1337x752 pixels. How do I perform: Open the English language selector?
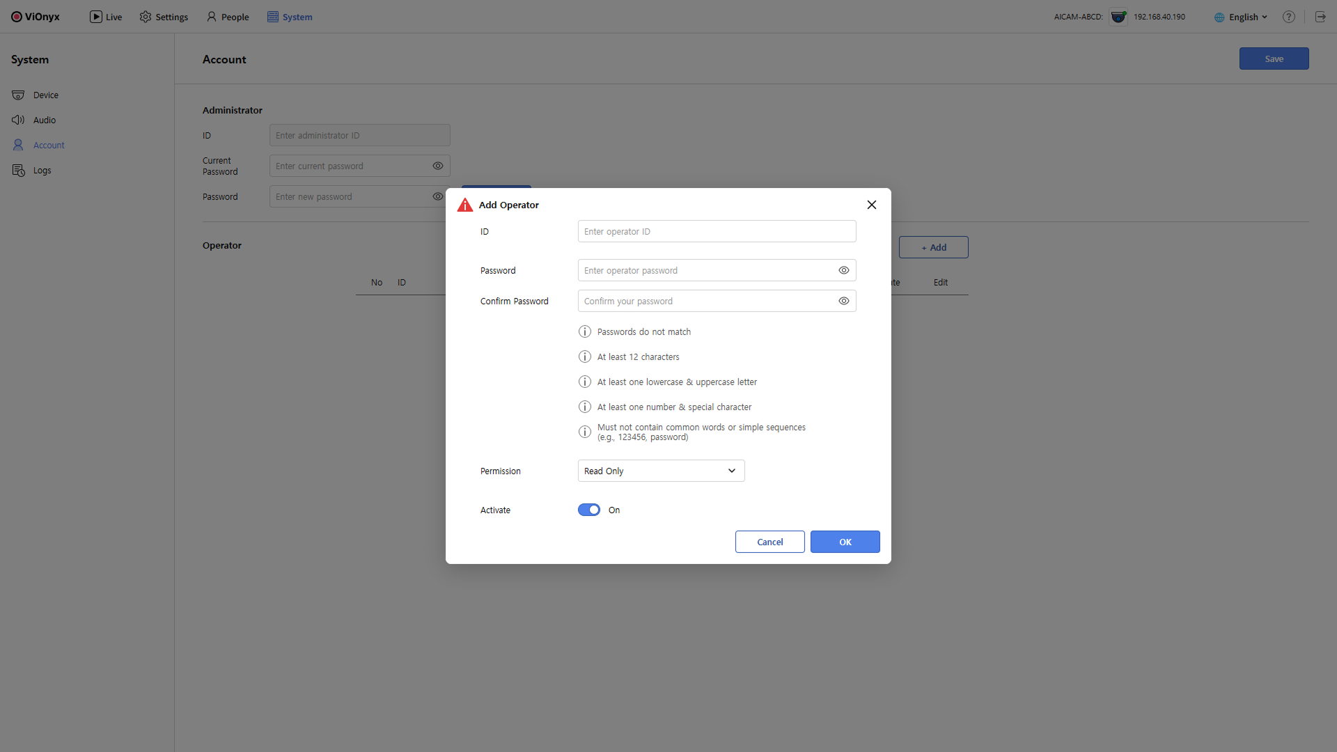[1242, 17]
